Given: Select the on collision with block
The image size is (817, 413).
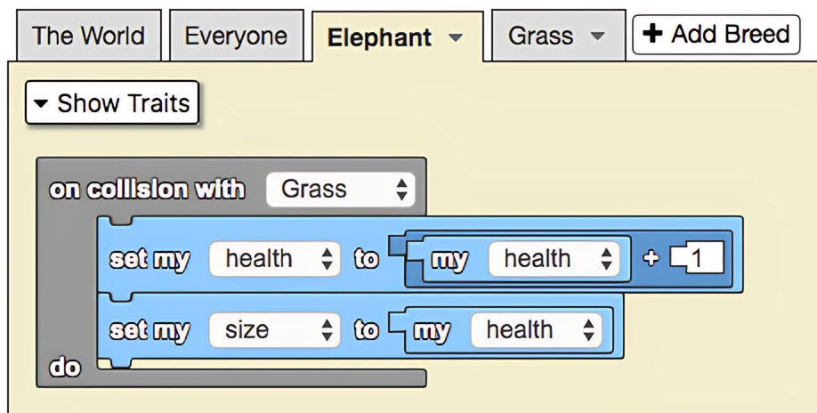Looking at the screenshot, I should pyautogui.click(x=147, y=189).
